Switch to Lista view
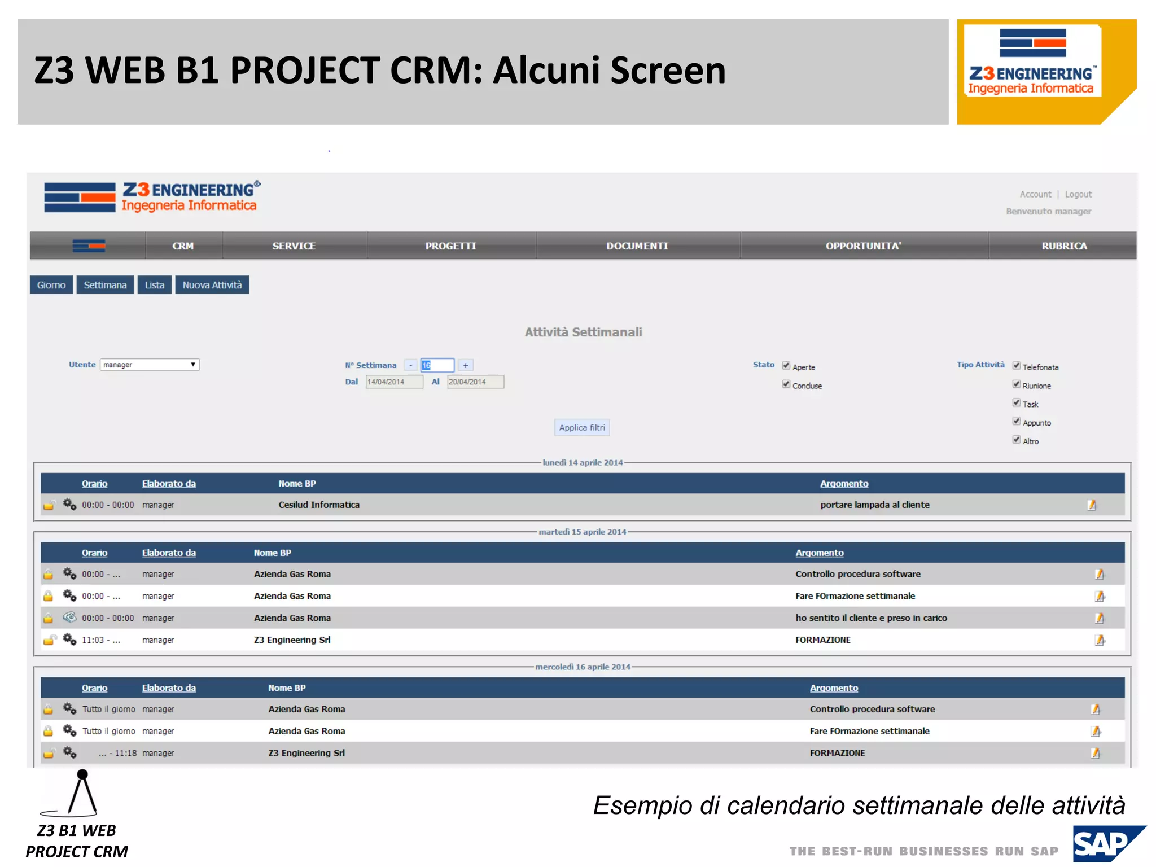1156x867 pixels. pyautogui.click(x=155, y=285)
